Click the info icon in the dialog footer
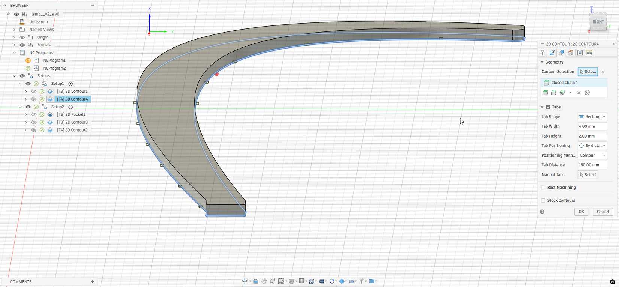The width and height of the screenshot is (619, 287). pos(542,212)
